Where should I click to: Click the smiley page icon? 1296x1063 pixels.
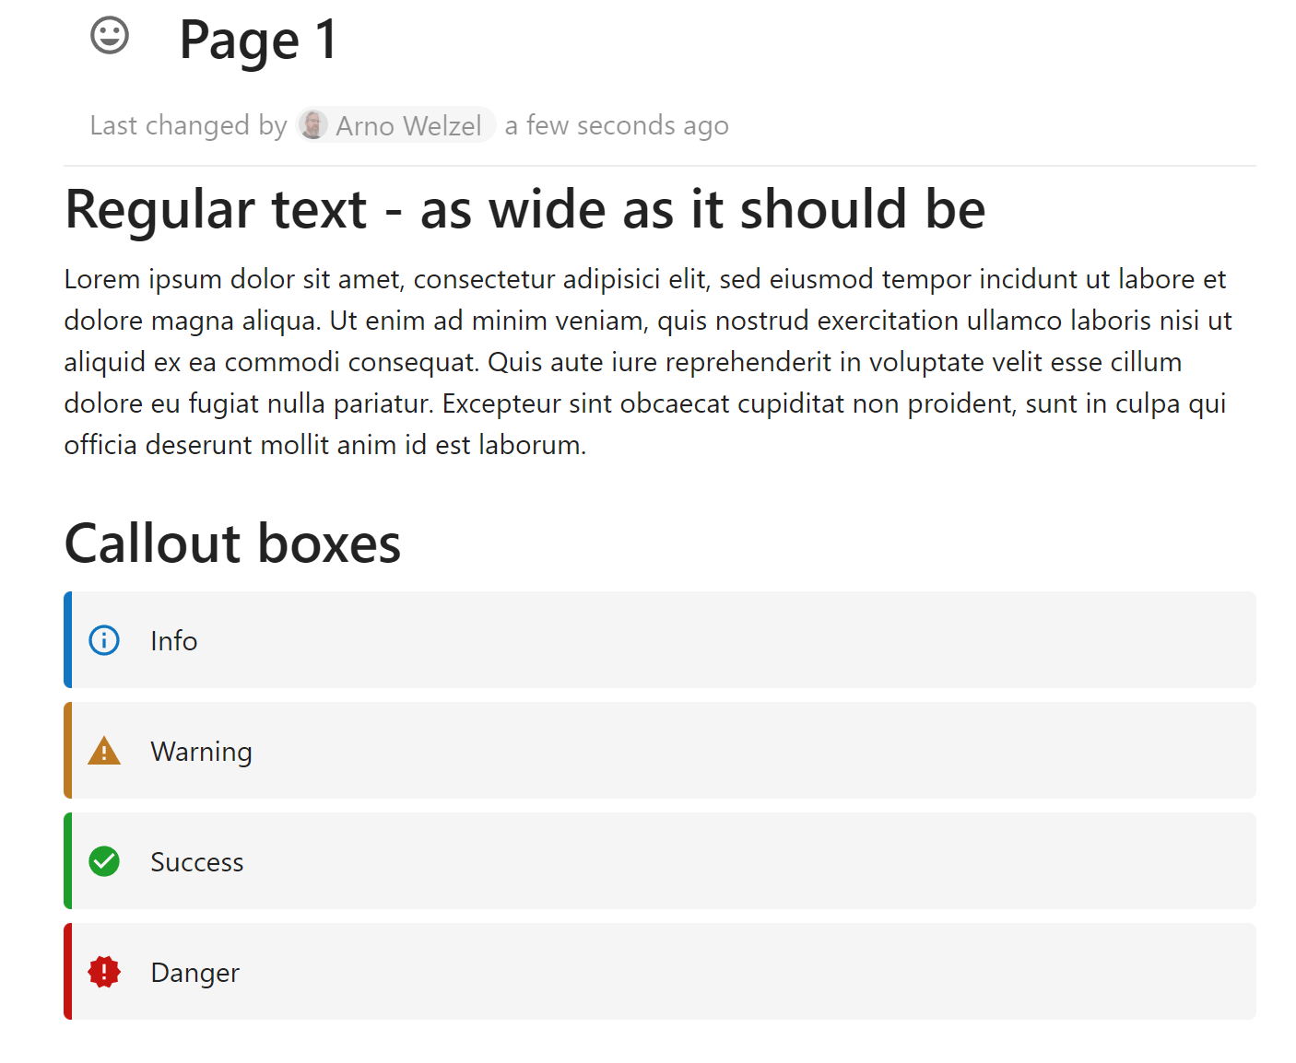point(110,36)
